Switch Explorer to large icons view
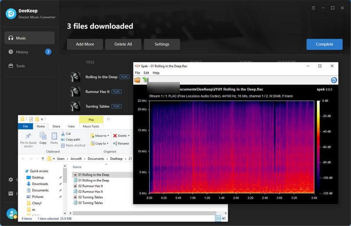351x226 pixels. [224, 219]
